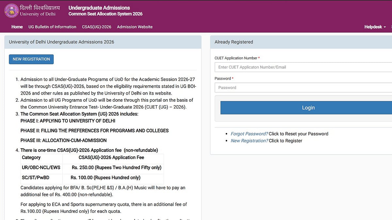Click the Forgot Password? link
This screenshot has height=220, width=392.
point(249,134)
